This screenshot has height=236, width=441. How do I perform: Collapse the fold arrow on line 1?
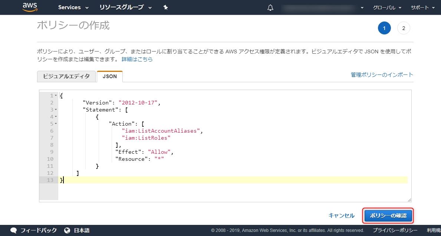pos(56,96)
